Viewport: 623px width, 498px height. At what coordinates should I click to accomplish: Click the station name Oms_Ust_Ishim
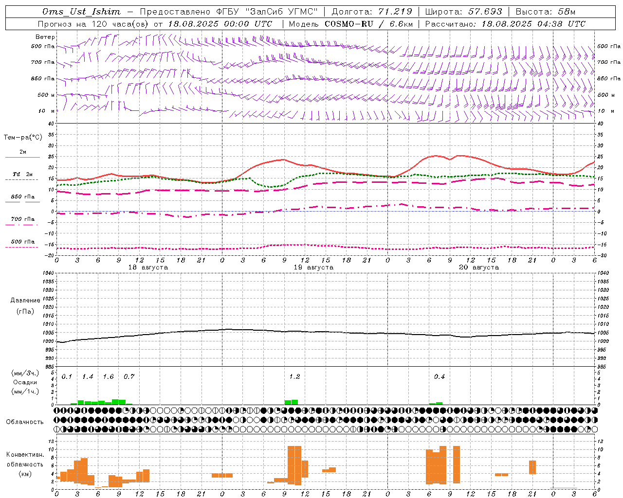[x=81, y=12]
